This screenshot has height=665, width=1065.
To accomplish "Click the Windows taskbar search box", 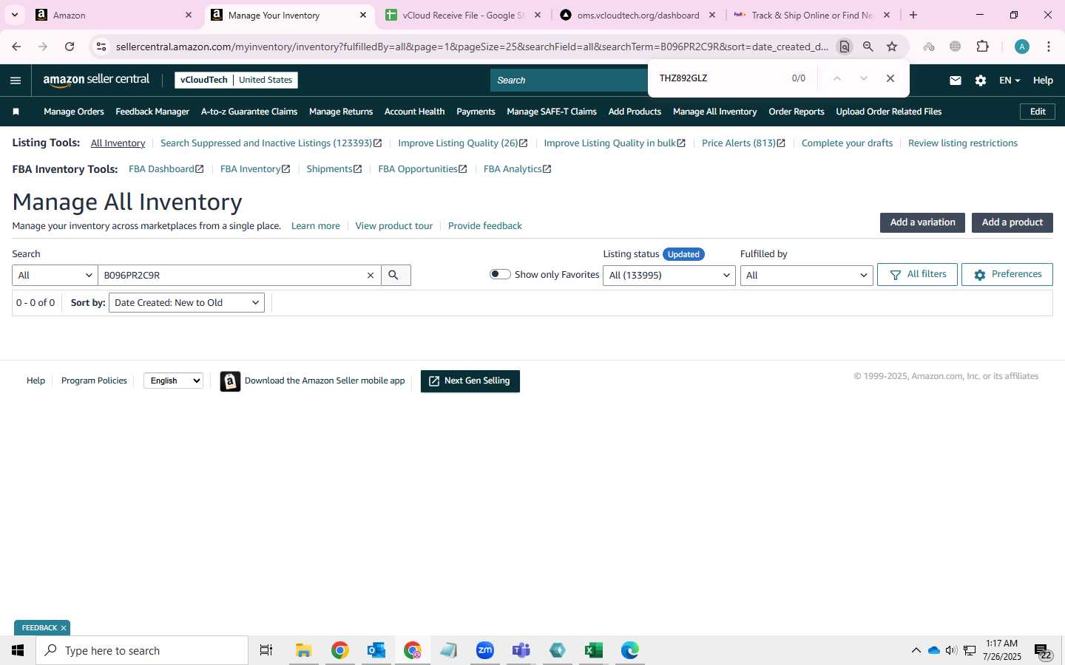I will point(142,650).
